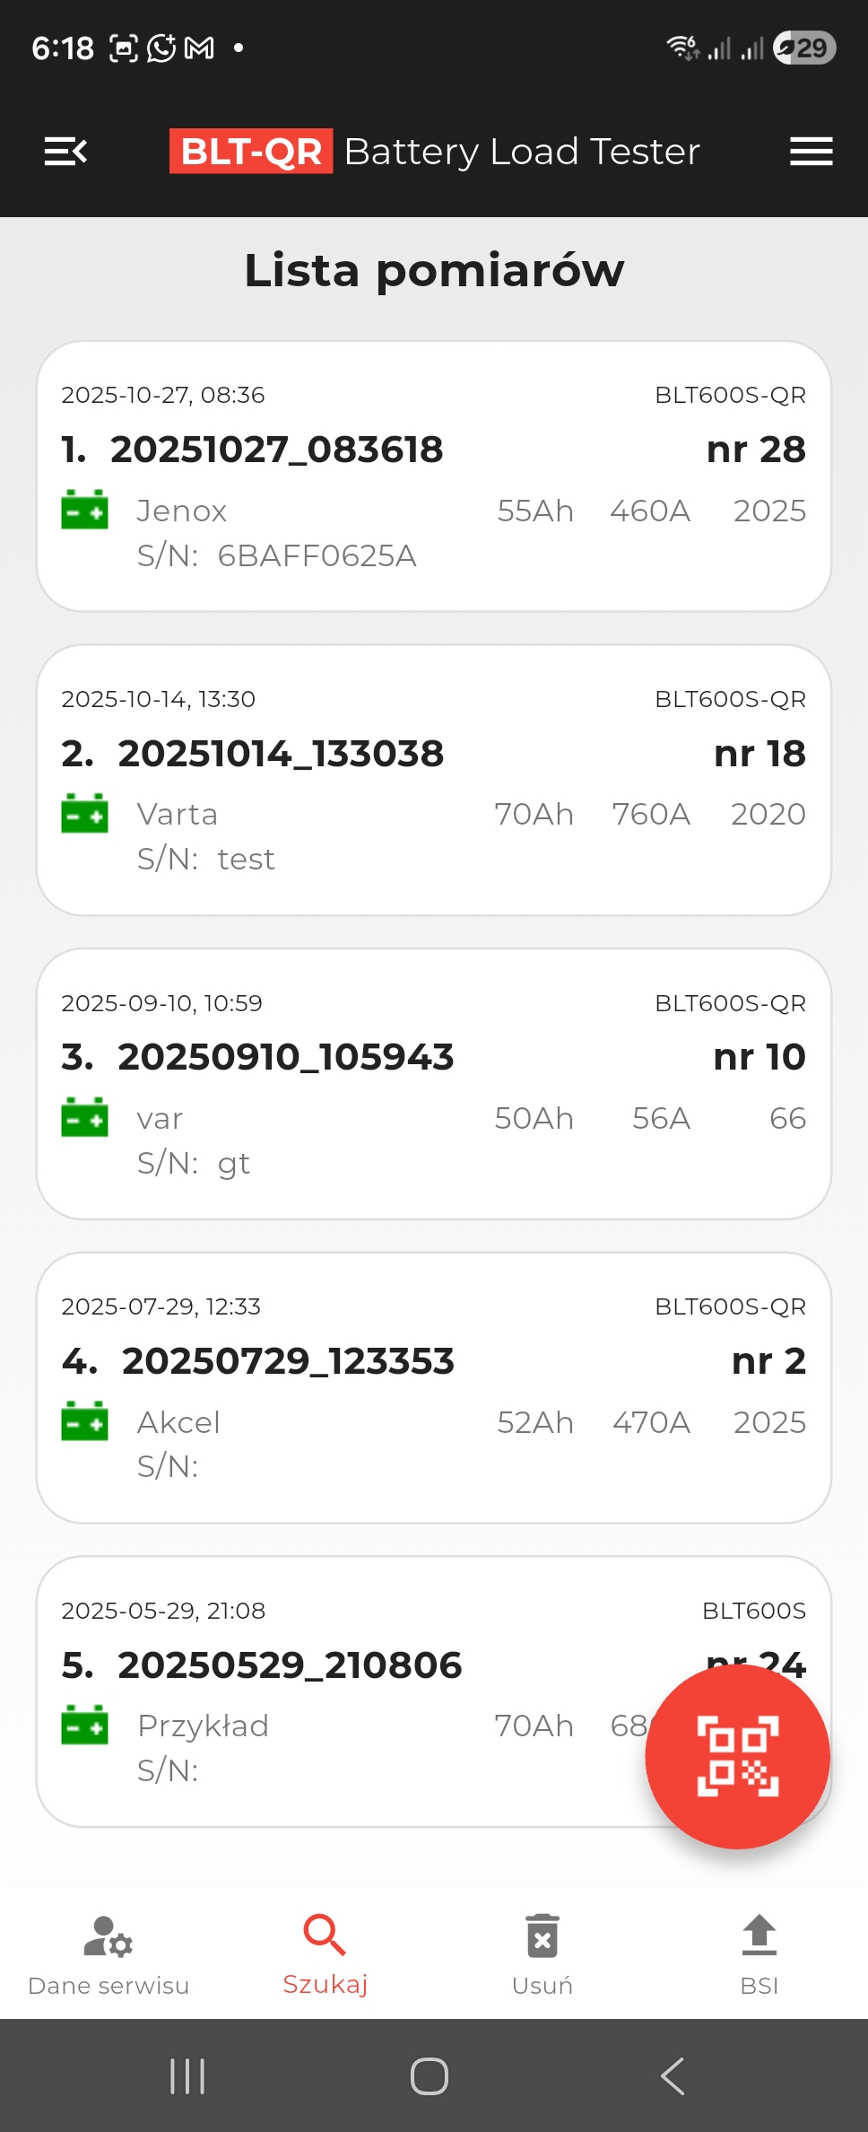The image size is (868, 2132).
Task: Tap green battery icon of Jenox entry
Action: tap(84, 510)
